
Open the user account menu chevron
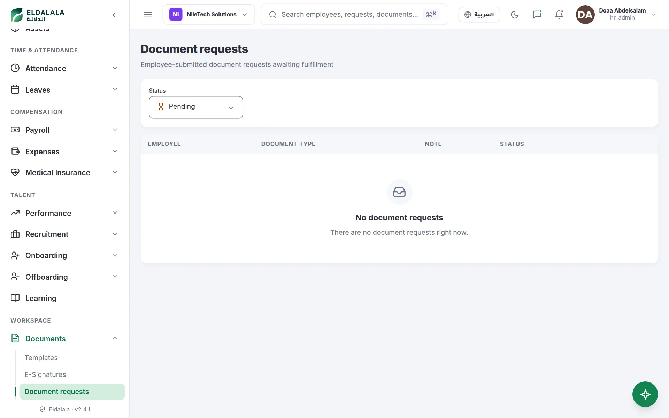pos(654,15)
